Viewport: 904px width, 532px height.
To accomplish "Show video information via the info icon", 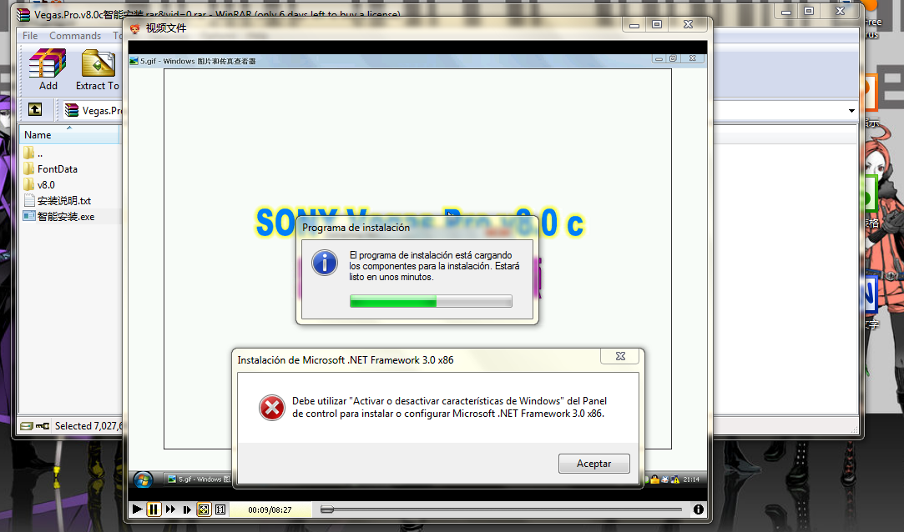I will [x=698, y=509].
